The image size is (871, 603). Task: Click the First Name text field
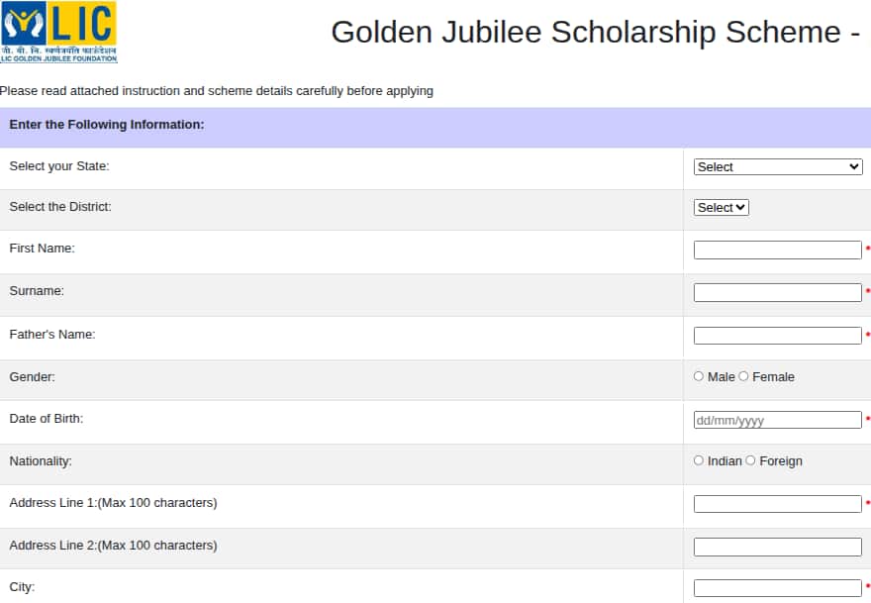778,251
